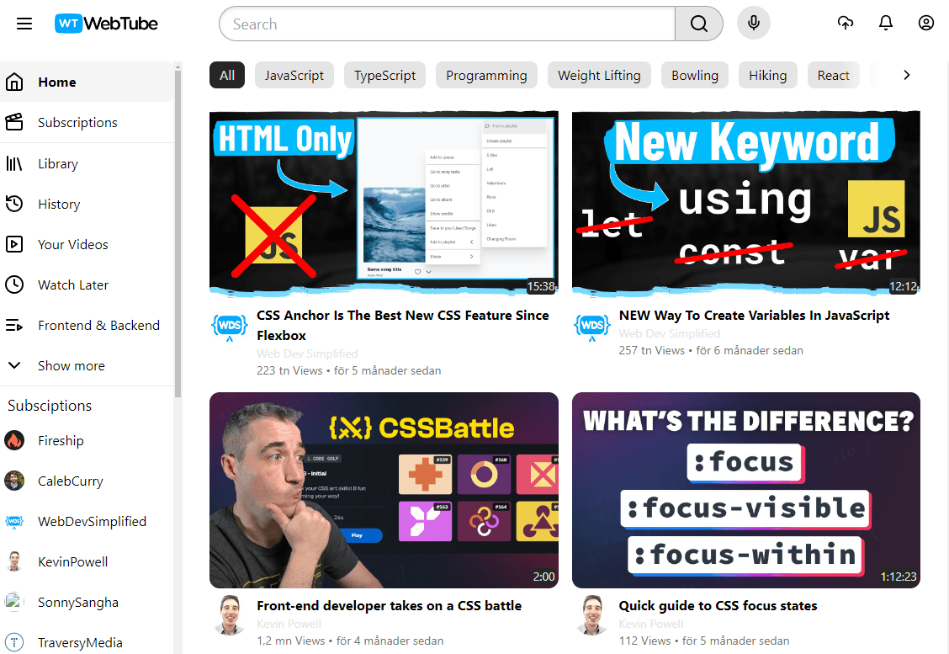Show more category chips with right arrow
This screenshot has height=654, width=949.
(907, 75)
